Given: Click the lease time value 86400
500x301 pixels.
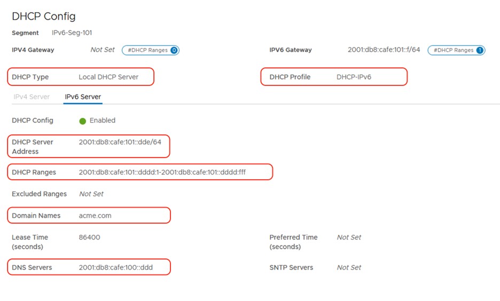Looking at the screenshot, I should pos(90,237).
